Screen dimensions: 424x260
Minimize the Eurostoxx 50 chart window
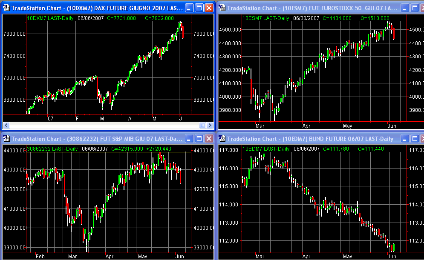click(x=405, y=8)
